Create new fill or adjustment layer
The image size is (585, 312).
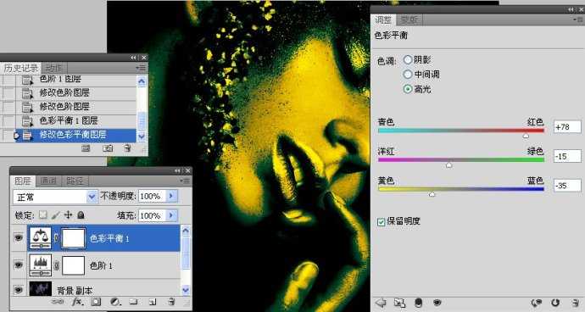(x=115, y=302)
